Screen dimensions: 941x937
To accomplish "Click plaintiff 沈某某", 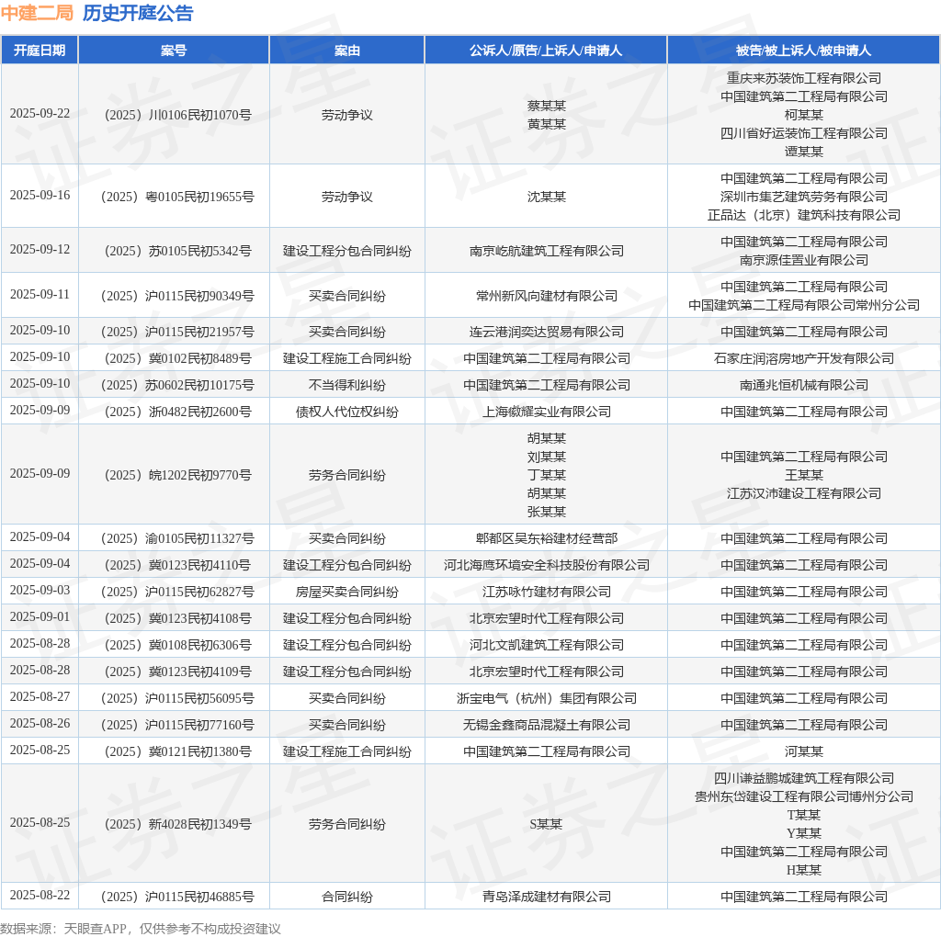I will pos(547,197).
